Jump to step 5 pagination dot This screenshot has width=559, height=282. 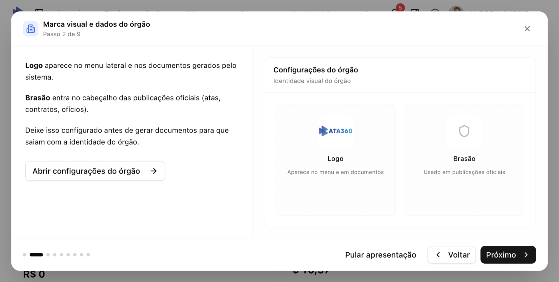coord(61,255)
